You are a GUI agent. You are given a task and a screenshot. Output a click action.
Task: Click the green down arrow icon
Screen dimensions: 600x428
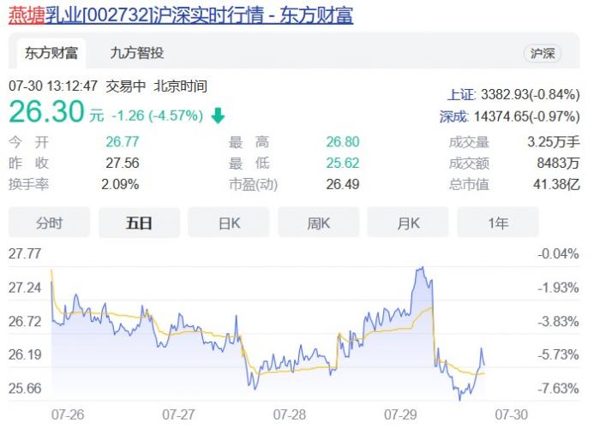click(218, 116)
